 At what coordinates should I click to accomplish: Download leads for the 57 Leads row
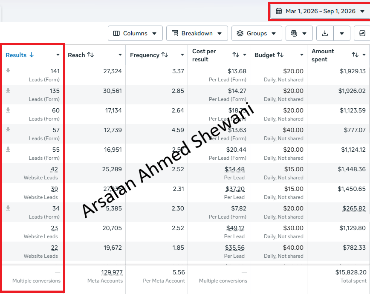tap(8, 130)
